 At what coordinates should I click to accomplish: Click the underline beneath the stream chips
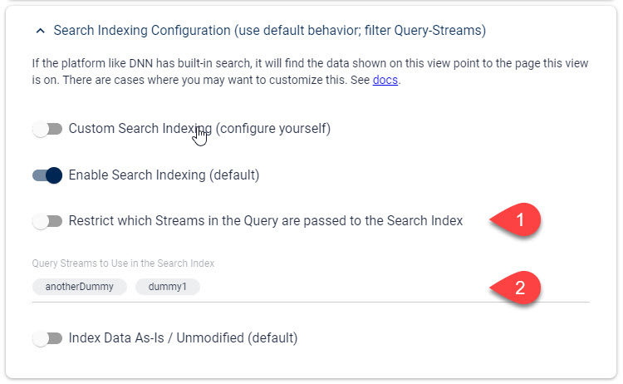click(311, 302)
